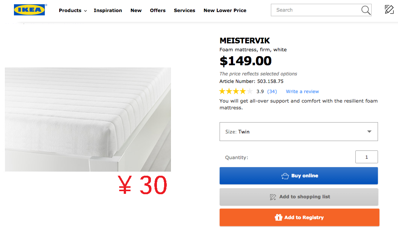Select New Lower Price in navigation

pyautogui.click(x=225, y=11)
